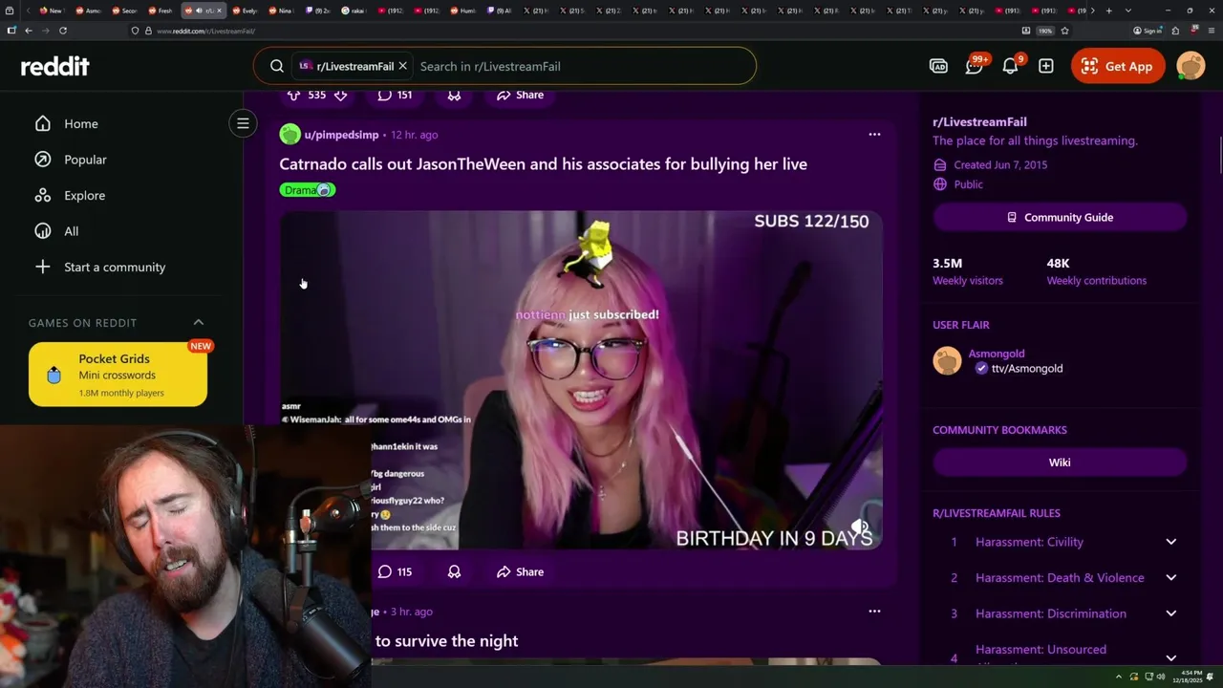Reload the page with browser refresh
The image size is (1223, 688).
pyautogui.click(x=63, y=31)
